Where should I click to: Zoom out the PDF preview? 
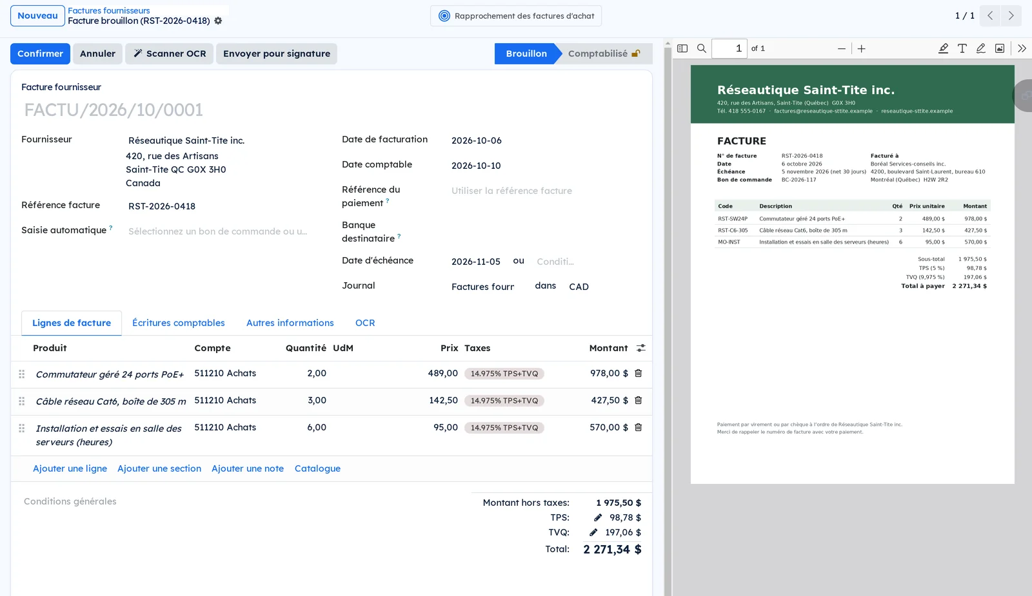click(841, 48)
